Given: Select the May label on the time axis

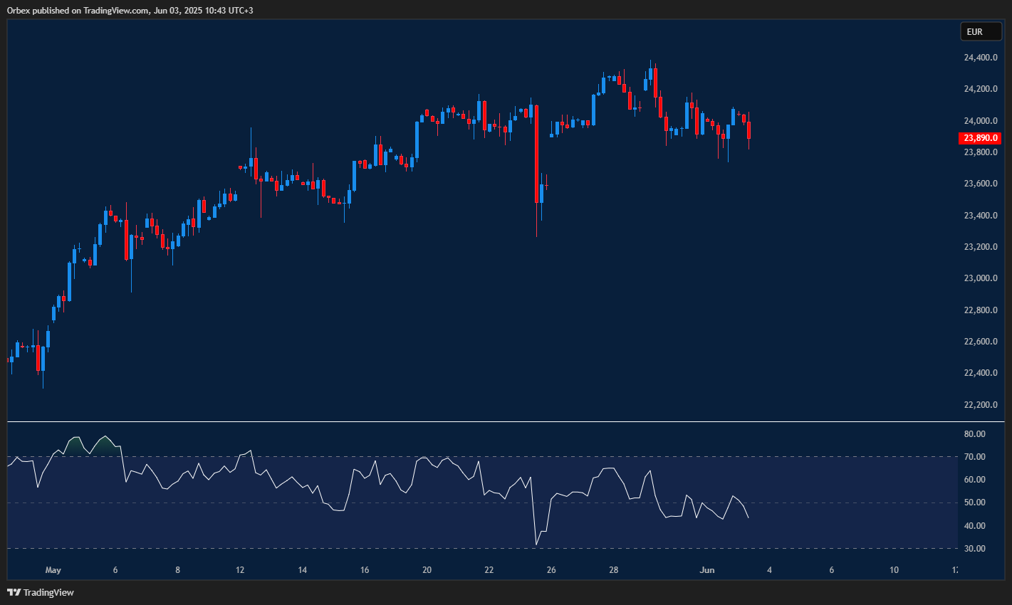Looking at the screenshot, I should point(53,569).
